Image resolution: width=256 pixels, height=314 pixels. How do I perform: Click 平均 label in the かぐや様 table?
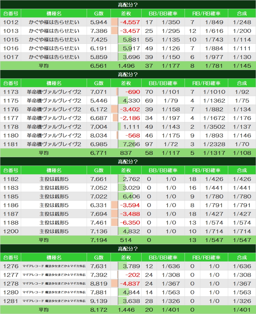pyautogui.click(x=44, y=66)
